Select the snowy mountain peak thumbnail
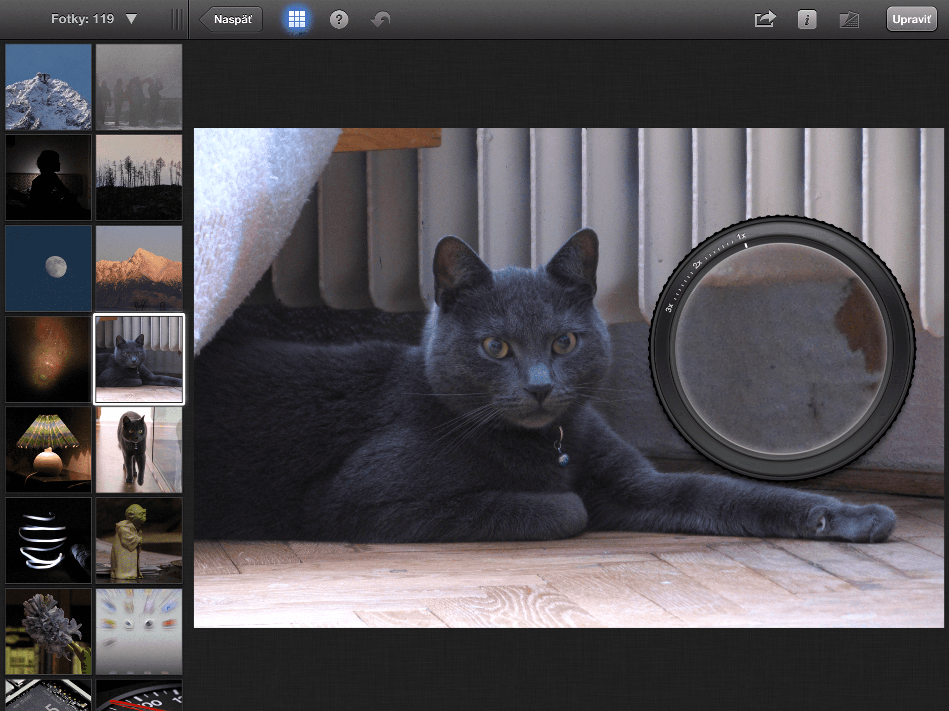The image size is (949, 711). pos(48,87)
